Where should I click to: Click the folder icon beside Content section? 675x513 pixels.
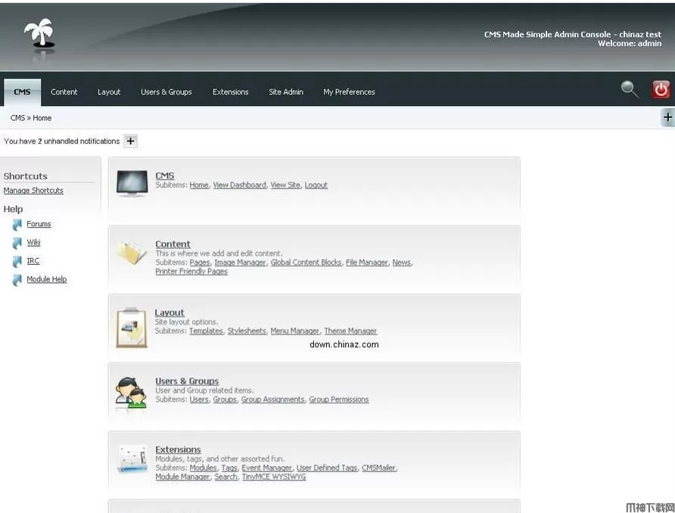coord(132,253)
